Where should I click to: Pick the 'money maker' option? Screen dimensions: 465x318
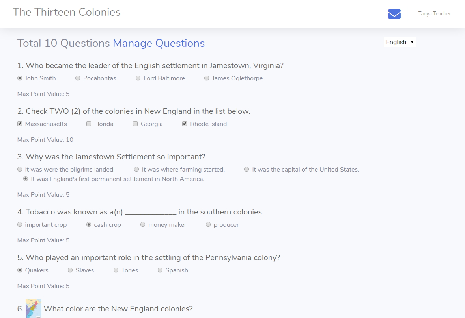[x=143, y=224]
